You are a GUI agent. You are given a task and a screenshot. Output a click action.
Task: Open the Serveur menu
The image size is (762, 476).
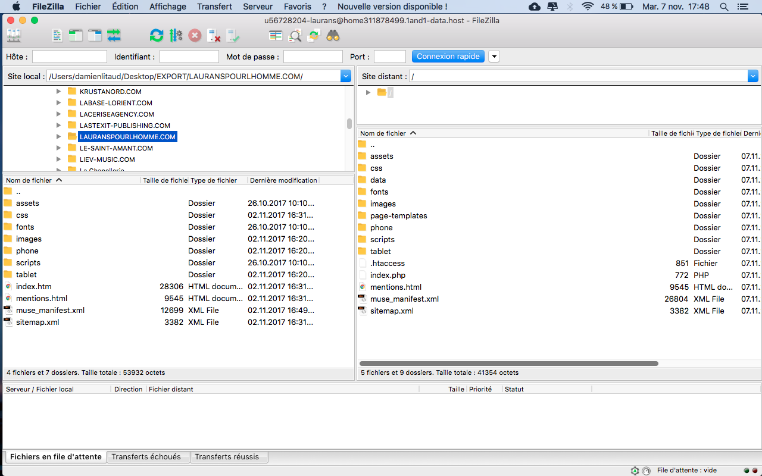tap(258, 7)
